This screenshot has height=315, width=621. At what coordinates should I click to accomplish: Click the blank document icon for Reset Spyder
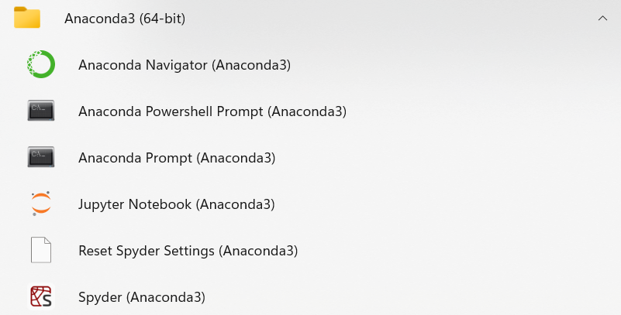(x=40, y=251)
